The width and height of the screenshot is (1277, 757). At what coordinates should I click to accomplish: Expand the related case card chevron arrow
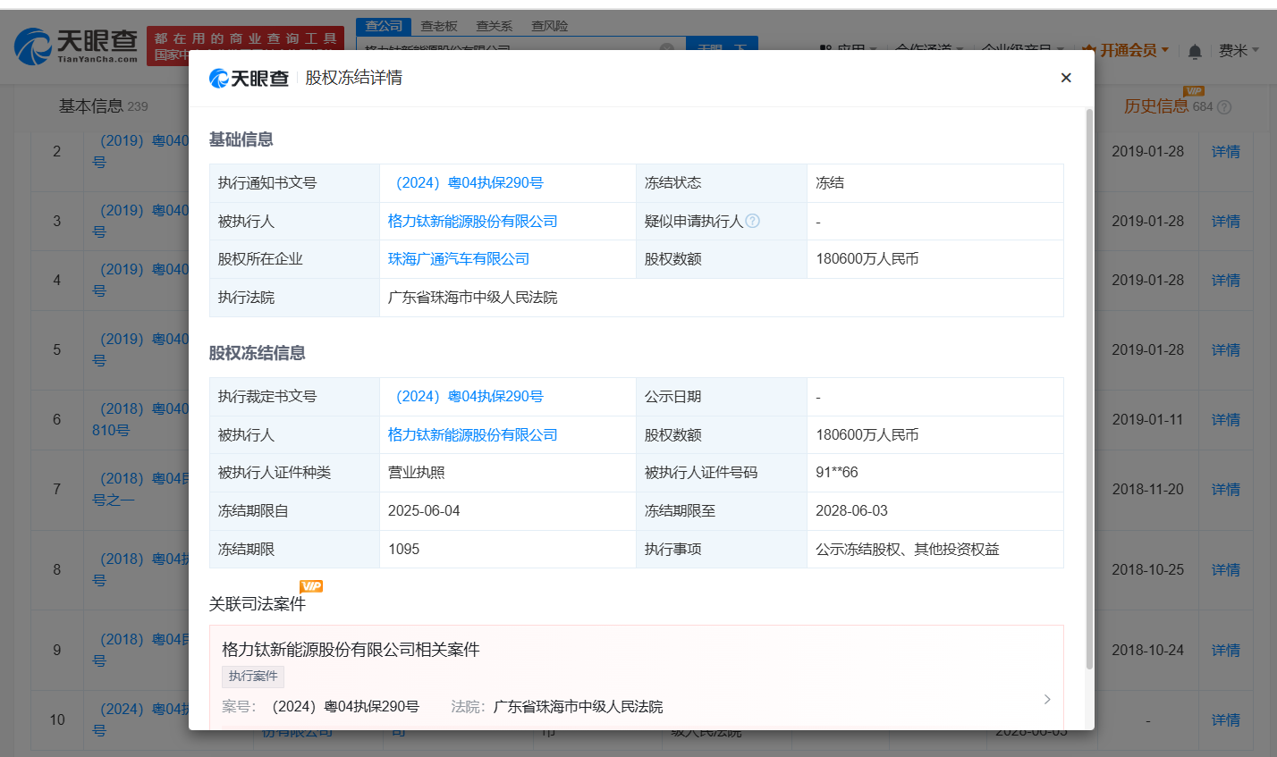click(1047, 699)
